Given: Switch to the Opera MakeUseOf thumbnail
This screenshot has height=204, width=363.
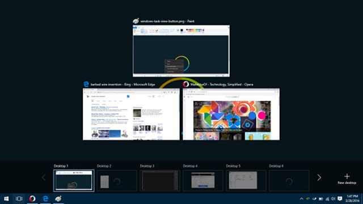Looking at the screenshot, I should (x=231, y=114).
